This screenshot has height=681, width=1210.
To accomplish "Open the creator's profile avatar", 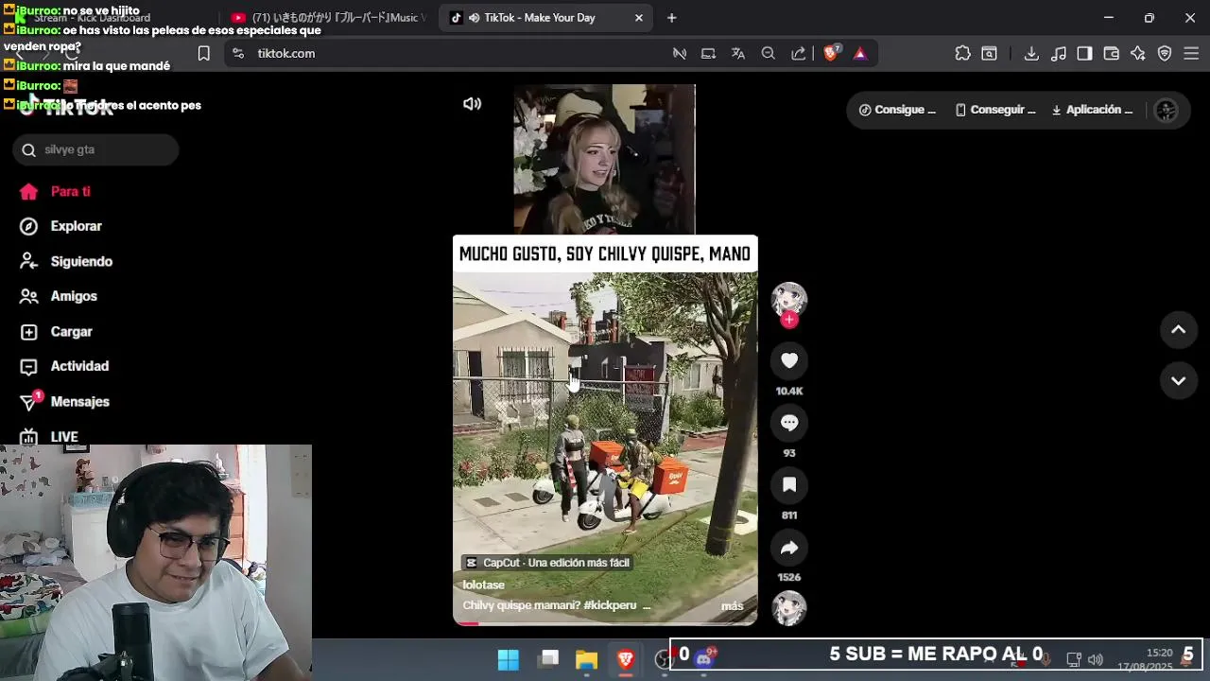I will (789, 299).
